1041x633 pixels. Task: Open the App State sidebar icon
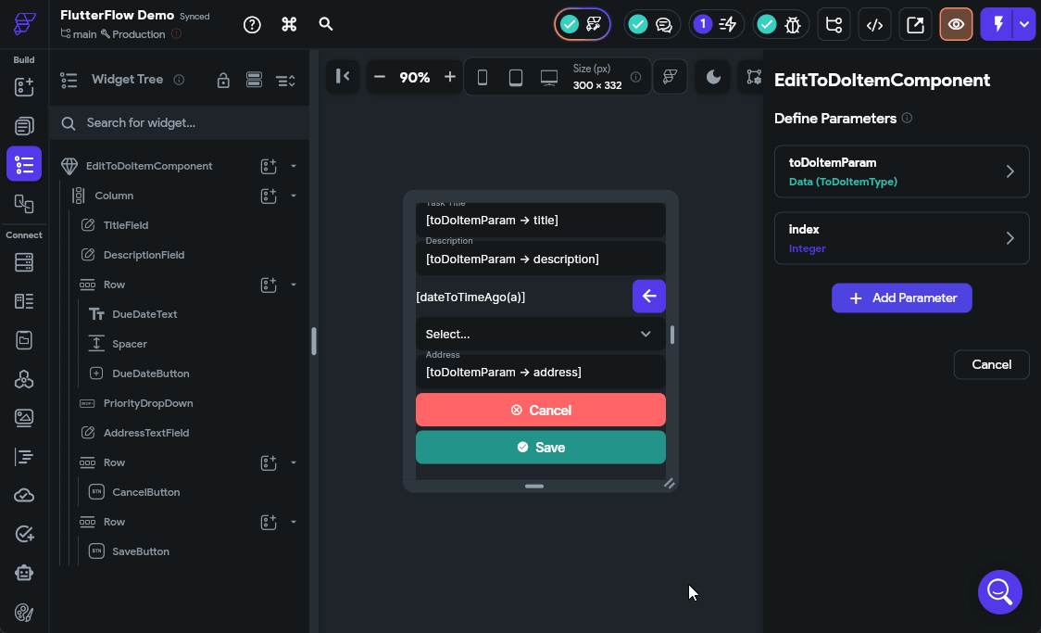(x=24, y=340)
